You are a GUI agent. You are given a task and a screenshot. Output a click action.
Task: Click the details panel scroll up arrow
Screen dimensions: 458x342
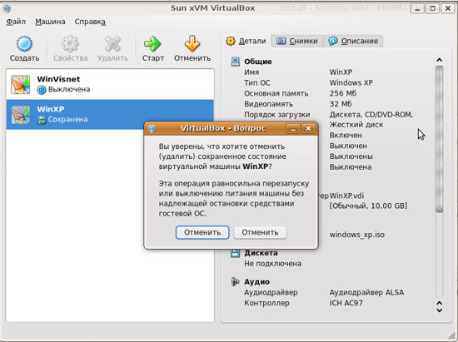pos(440,60)
